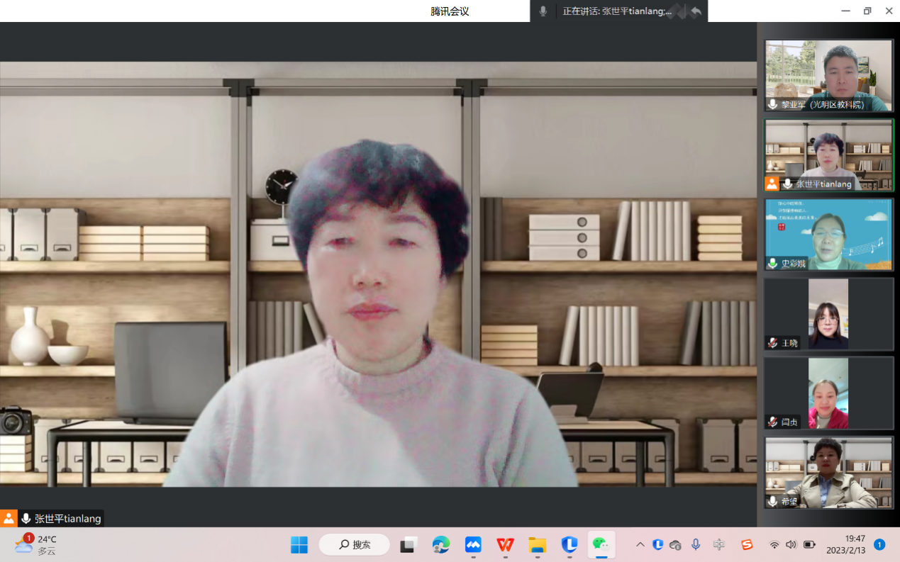Click the Wi-Fi icon in the system tray
The width and height of the screenshot is (900, 562).
774,544
